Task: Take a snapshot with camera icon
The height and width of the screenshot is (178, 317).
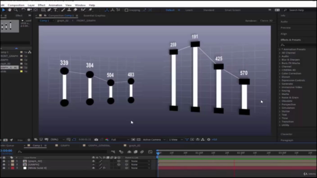Action: (96, 139)
